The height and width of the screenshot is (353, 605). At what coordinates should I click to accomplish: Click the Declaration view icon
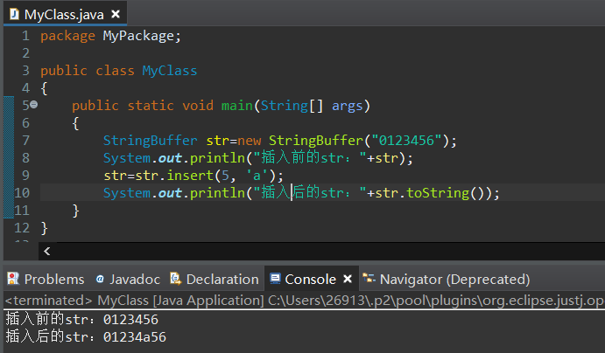(x=176, y=279)
